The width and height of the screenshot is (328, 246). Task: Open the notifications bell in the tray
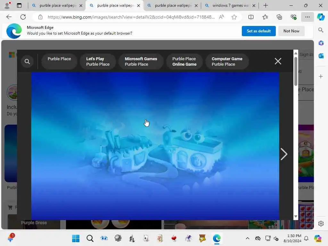click(x=306, y=238)
